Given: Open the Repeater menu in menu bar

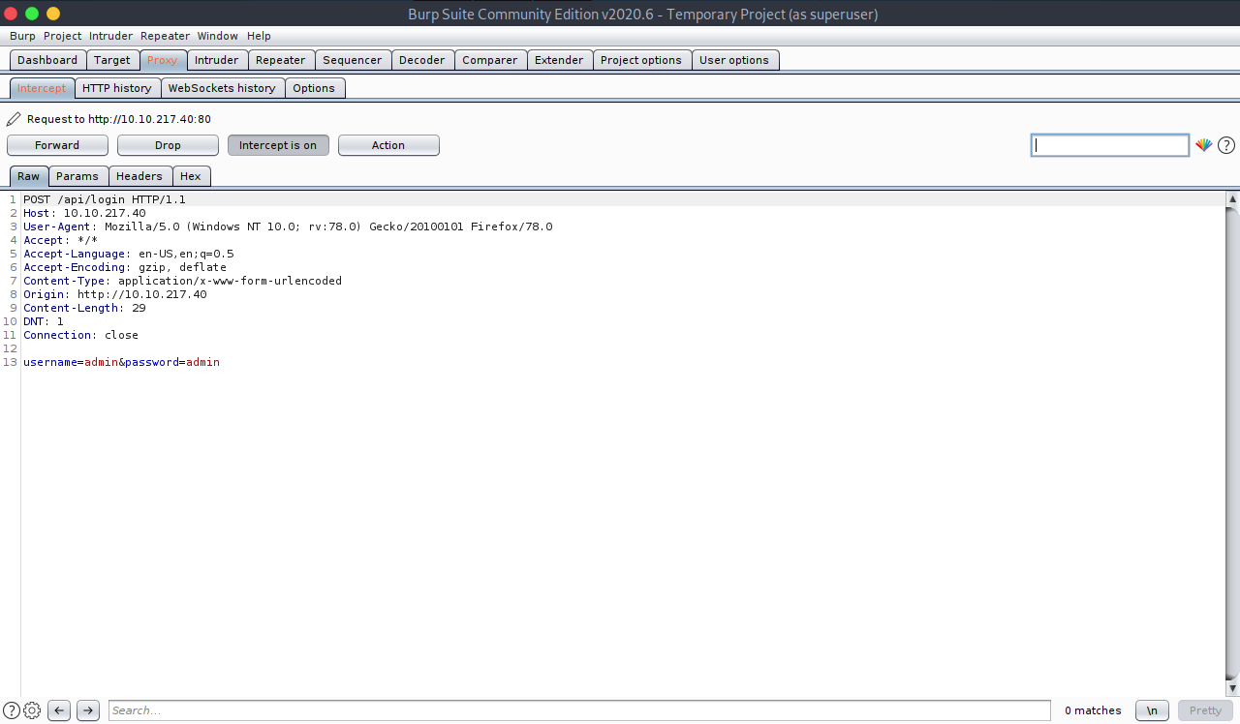Looking at the screenshot, I should [x=165, y=36].
